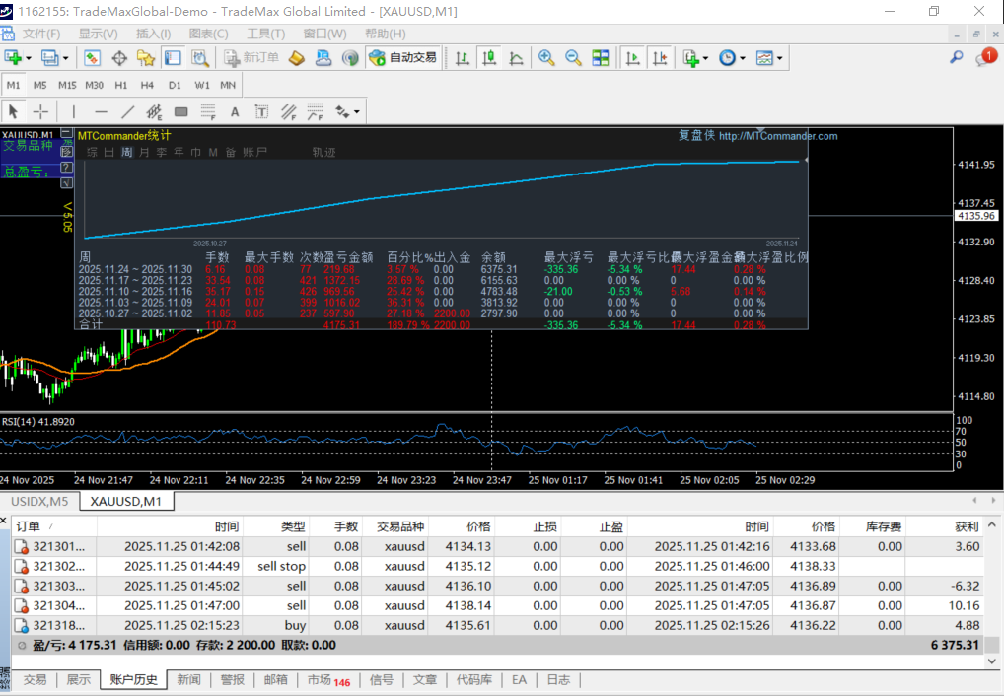
Task: Select the H1 timeframe button
Action: pyautogui.click(x=121, y=85)
